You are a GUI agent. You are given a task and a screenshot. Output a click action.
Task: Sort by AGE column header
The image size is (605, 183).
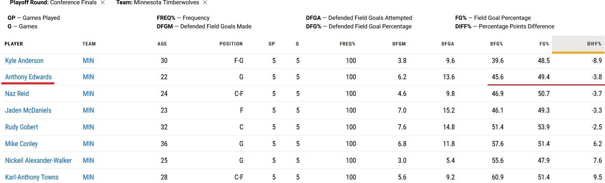[162, 44]
